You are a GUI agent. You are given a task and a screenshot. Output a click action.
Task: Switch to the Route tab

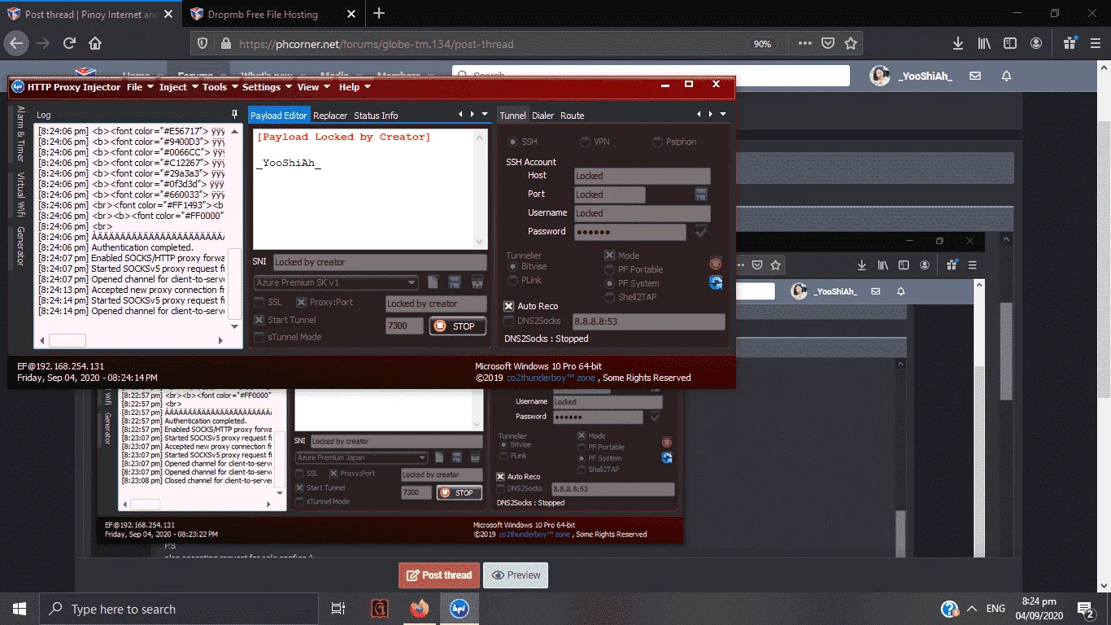coord(573,116)
